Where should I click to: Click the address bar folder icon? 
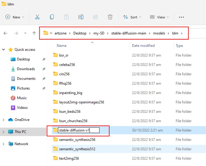coord(46,33)
